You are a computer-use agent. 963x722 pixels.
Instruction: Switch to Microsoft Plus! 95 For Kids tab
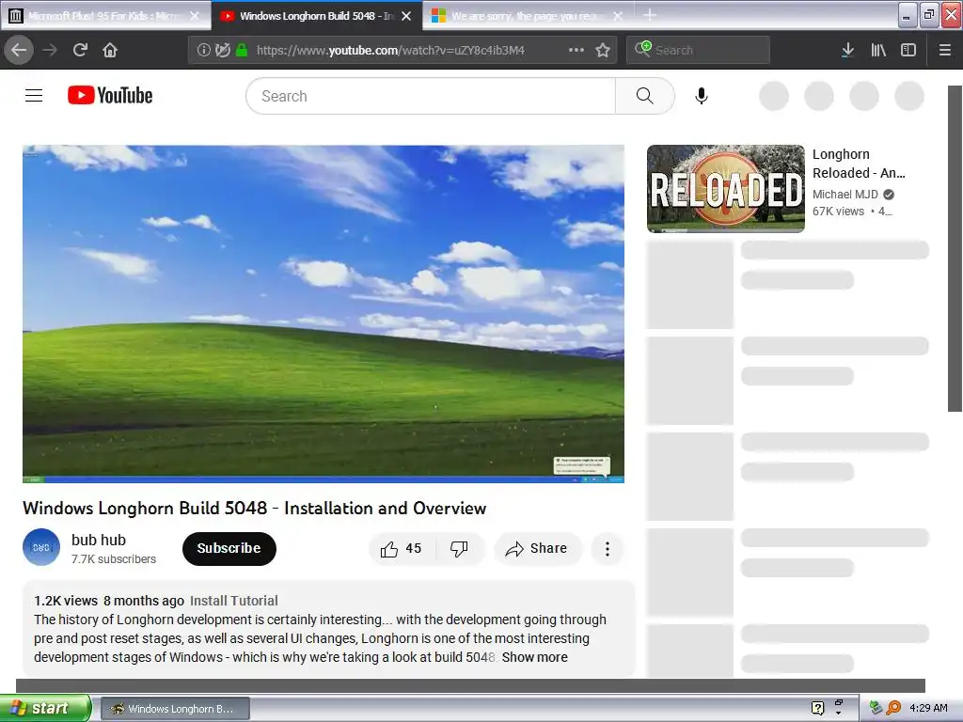(x=102, y=16)
